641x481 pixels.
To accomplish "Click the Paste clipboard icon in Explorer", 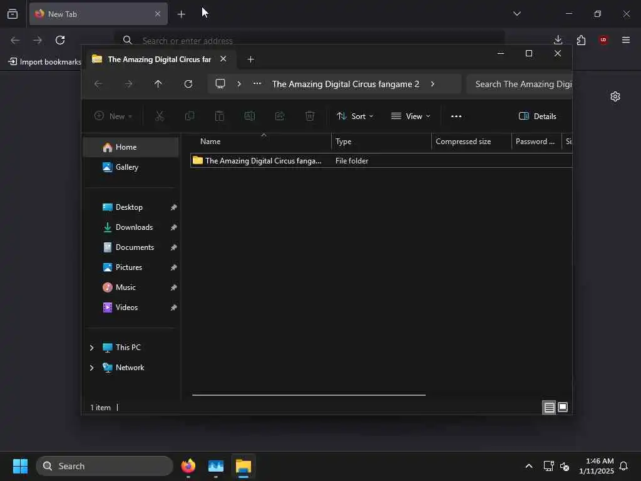I will point(220,116).
